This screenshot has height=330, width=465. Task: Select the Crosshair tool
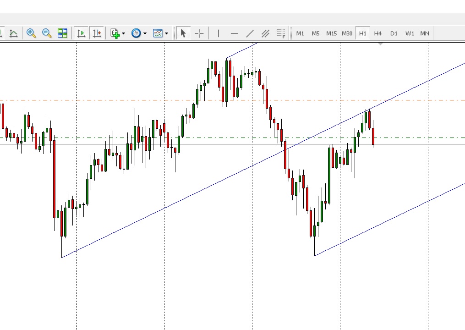click(199, 33)
